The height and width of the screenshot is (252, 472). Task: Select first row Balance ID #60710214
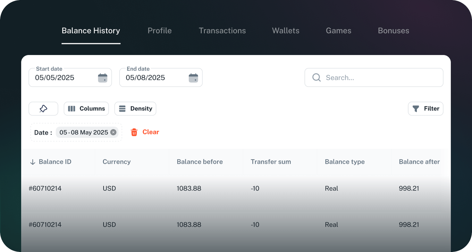(x=45, y=189)
